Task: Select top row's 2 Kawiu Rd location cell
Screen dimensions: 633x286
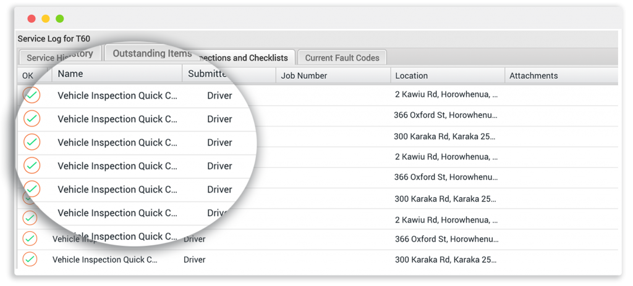Action: tap(446, 94)
